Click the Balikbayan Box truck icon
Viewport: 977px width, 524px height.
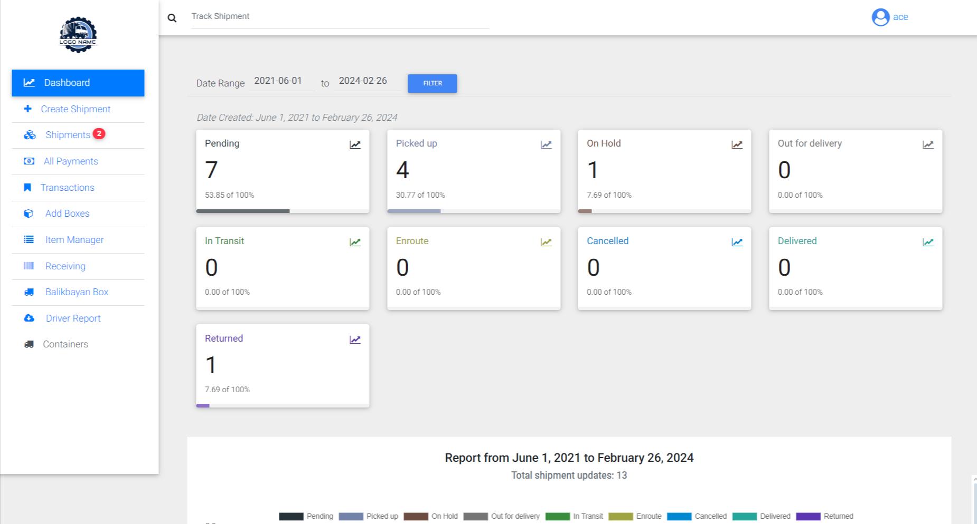(29, 292)
